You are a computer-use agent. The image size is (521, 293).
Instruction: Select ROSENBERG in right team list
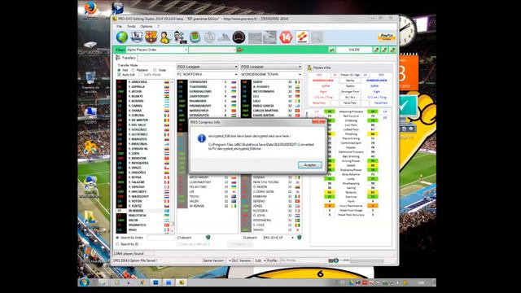tap(262, 221)
